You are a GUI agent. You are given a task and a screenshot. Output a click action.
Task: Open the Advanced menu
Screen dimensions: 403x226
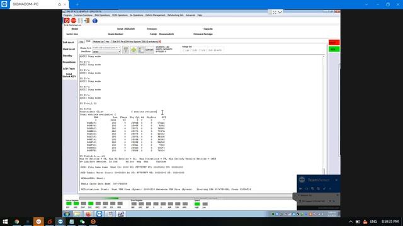(x=190, y=15)
